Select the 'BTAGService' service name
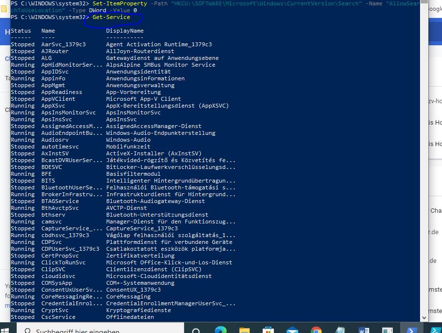The height and width of the screenshot is (333, 442). (x=60, y=201)
